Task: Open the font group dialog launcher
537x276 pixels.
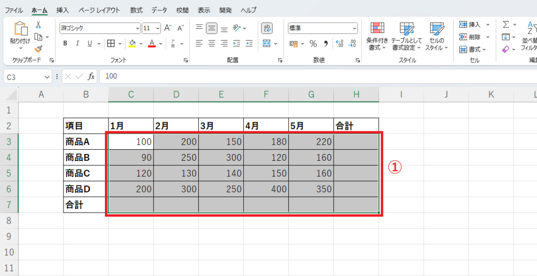Action: click(x=186, y=60)
